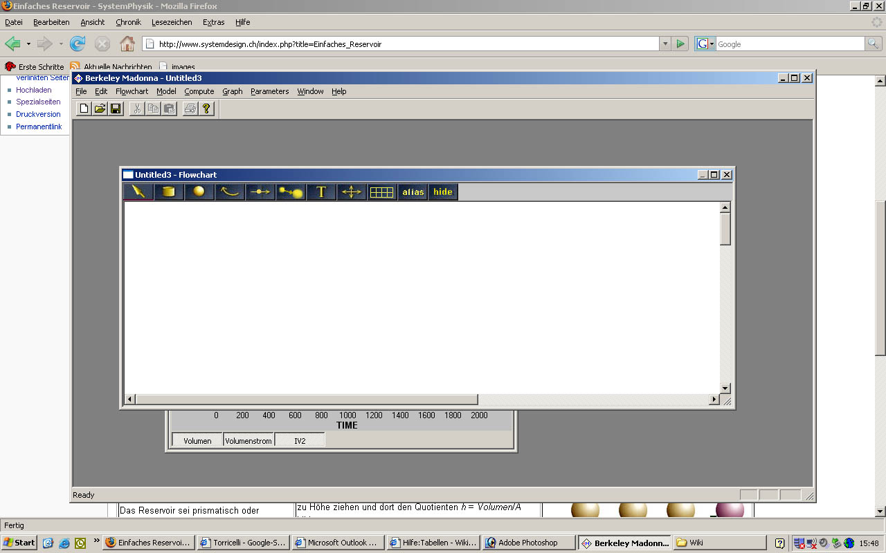This screenshot has width=886, height=553.
Task: Click the Print icon in Berkeley Madonna toolbar
Action: (x=190, y=109)
